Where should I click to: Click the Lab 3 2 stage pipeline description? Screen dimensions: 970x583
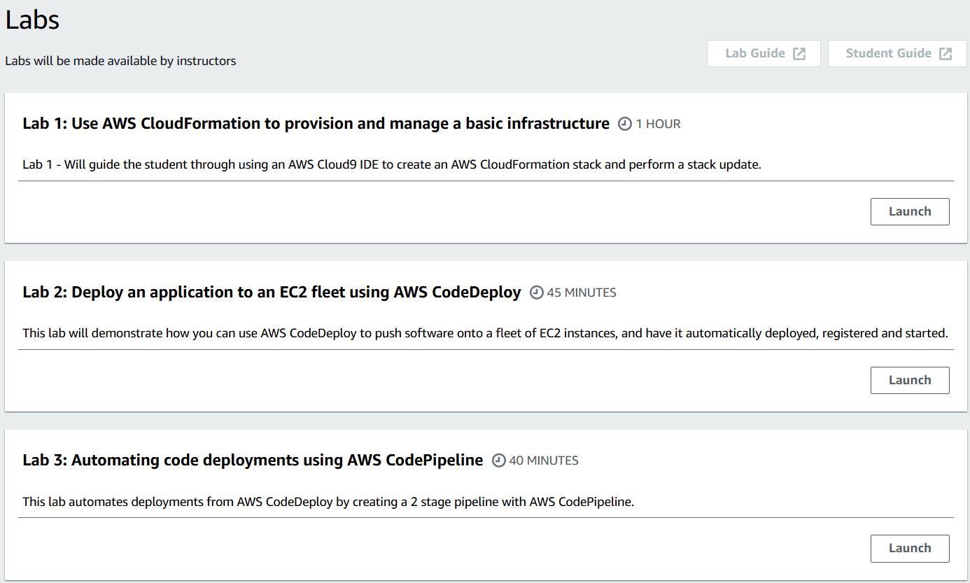pos(328,502)
